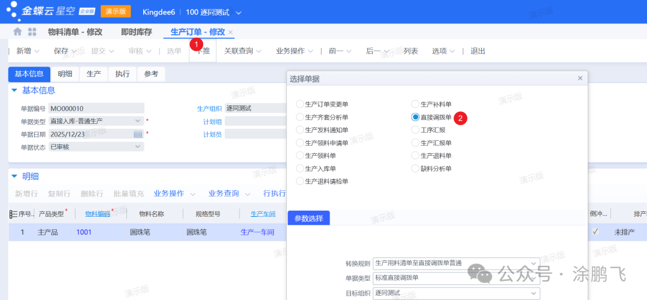Toggle the 倒冲 checkbox in row 1

point(595,232)
